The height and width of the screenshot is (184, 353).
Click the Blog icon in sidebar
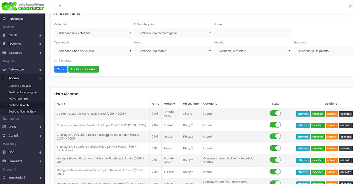[4, 152]
